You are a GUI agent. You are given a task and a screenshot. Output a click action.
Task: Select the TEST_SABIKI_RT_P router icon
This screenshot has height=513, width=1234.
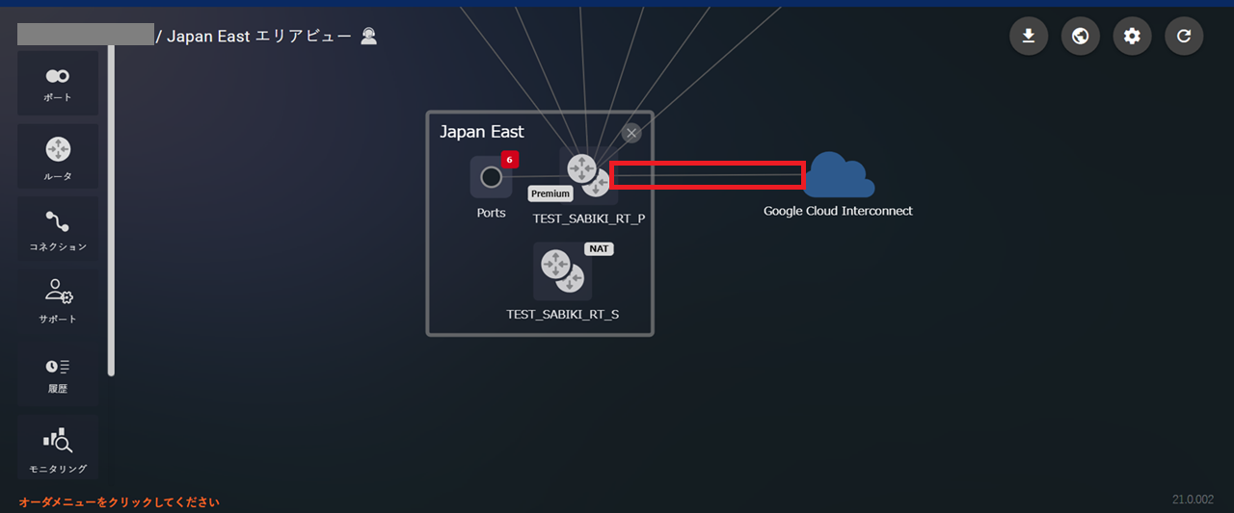coord(588,174)
